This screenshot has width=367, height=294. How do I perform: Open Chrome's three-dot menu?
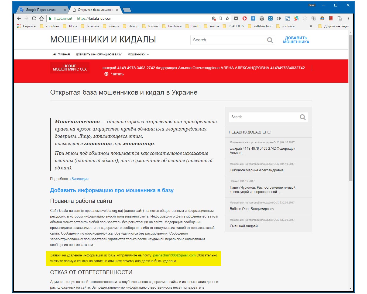pyautogui.click(x=348, y=18)
